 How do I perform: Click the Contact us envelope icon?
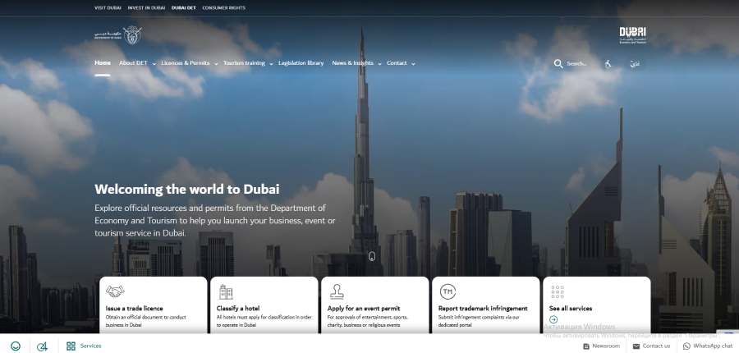point(636,346)
